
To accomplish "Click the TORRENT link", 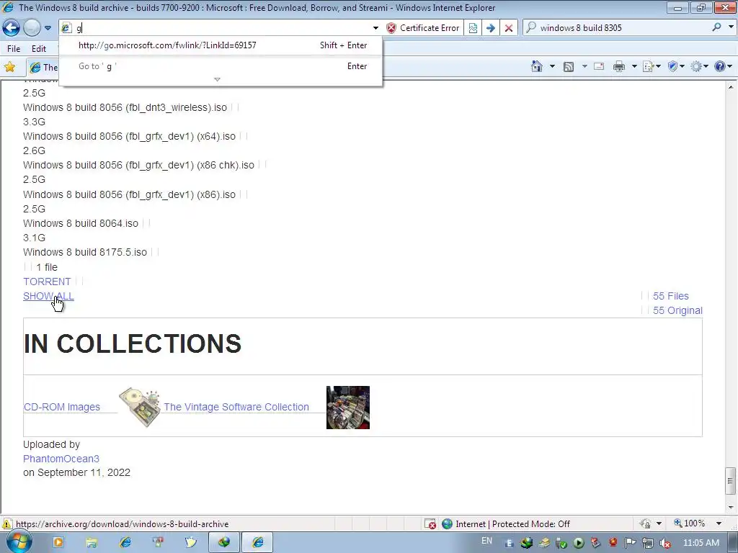I will click(x=47, y=282).
